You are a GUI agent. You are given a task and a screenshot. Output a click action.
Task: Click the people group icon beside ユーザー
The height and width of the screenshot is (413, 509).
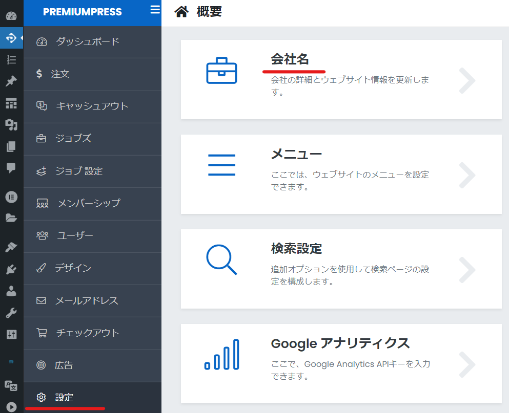(x=42, y=236)
